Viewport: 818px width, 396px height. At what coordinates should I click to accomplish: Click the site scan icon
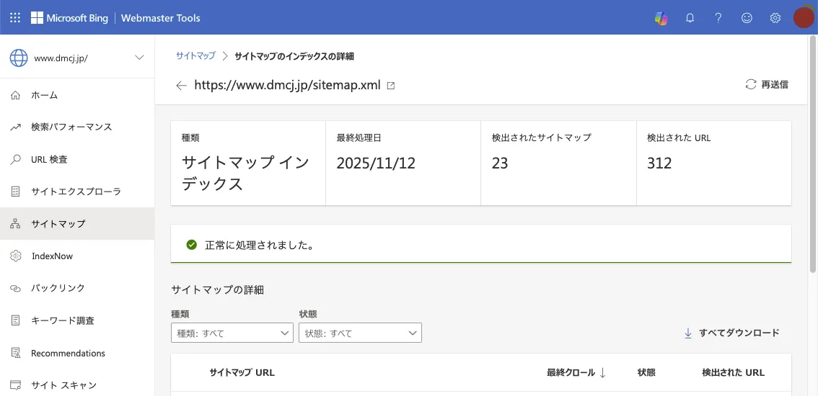coord(16,385)
